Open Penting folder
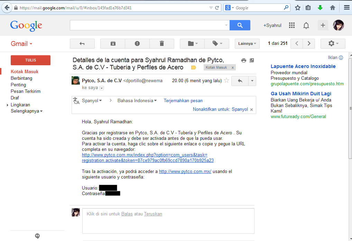 (18, 85)
